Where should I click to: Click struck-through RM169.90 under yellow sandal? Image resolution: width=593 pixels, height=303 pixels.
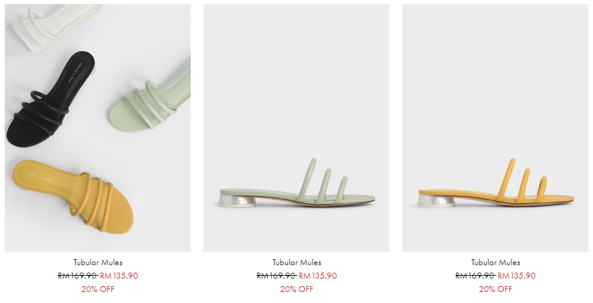click(x=476, y=276)
